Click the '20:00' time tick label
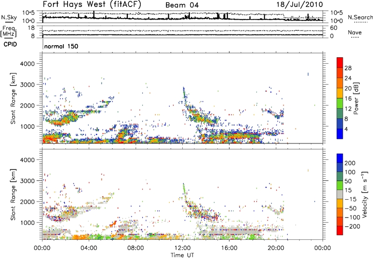Viewport: 373px width, 258px height. (x=276, y=248)
